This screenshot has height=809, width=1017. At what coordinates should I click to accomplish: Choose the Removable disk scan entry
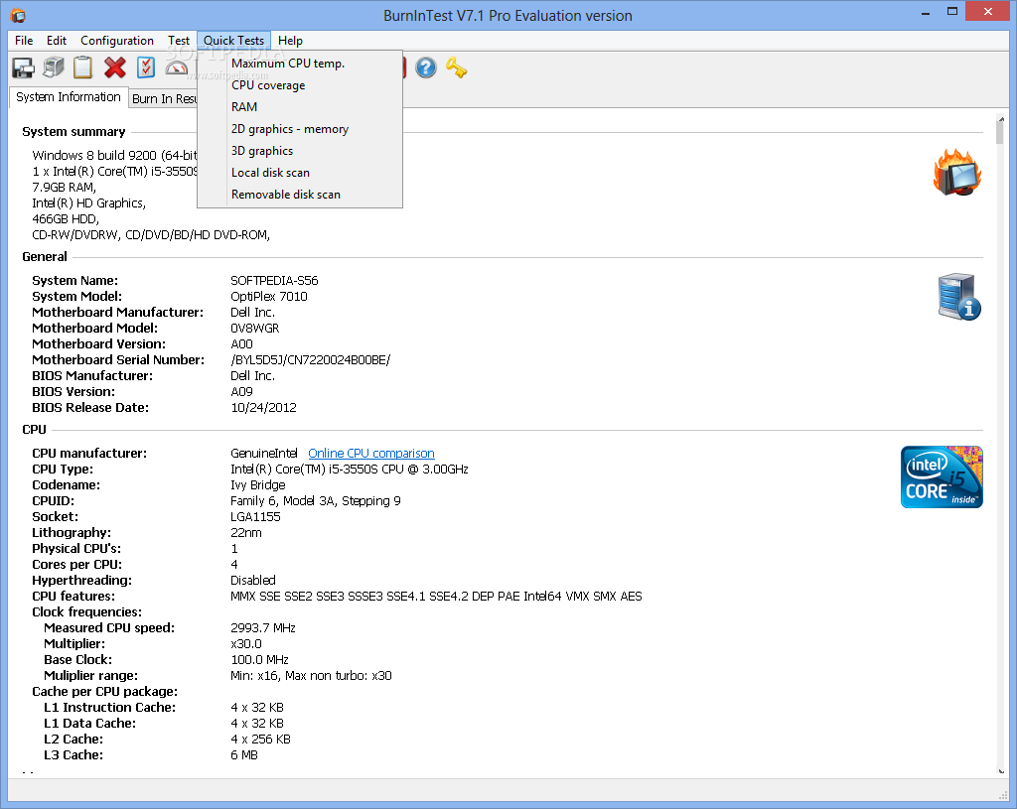(300, 195)
